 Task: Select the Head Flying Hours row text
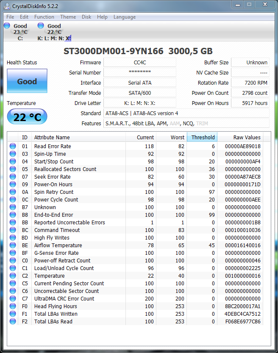pyautogui.click(x=56, y=306)
